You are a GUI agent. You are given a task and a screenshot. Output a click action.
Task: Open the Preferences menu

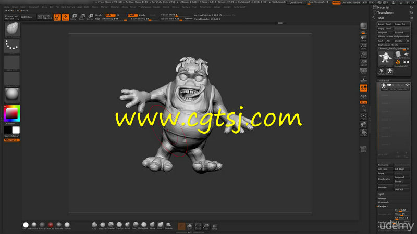[x=144, y=7]
